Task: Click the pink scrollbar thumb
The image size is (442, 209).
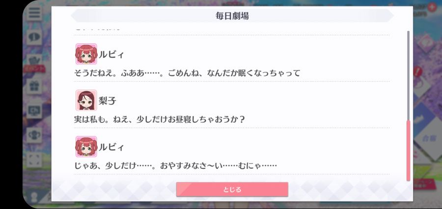Action: (408, 151)
